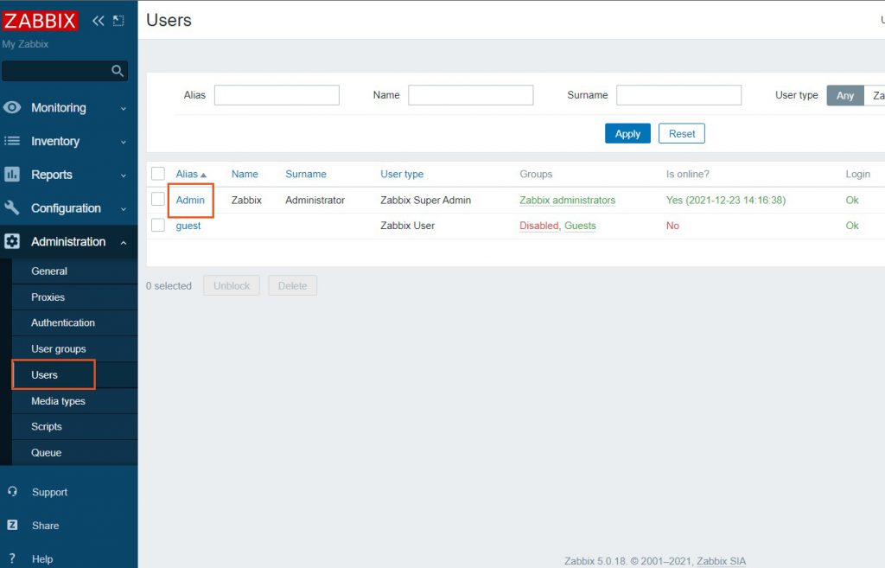Check the Admin user row checkbox
The width and height of the screenshot is (885, 568).
coord(158,199)
